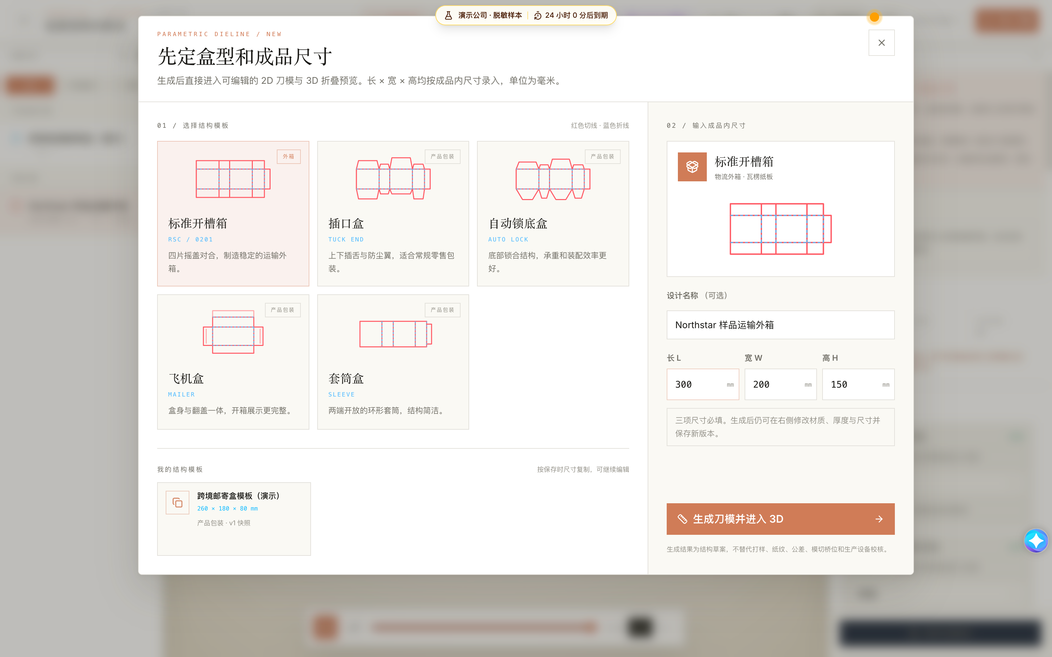Click the 自动锁底盒 dieline diagram
Screen dimensions: 1052x657
point(553,179)
